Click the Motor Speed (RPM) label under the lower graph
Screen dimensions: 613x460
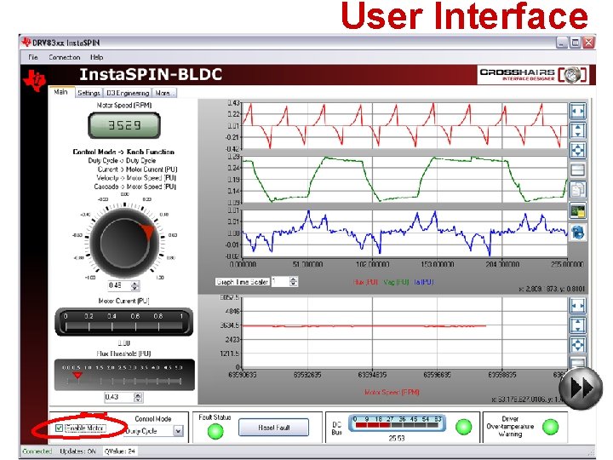pyautogui.click(x=392, y=392)
